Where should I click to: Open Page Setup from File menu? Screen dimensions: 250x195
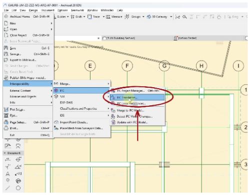click(x=28, y=122)
